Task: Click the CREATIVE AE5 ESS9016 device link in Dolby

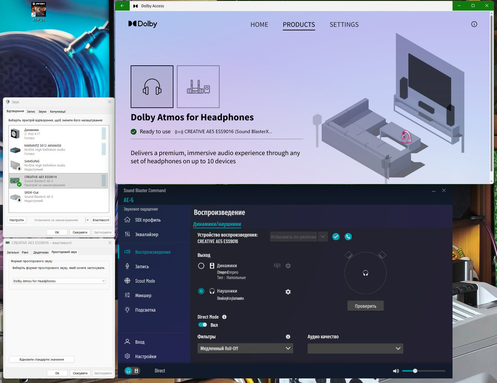Action: (x=224, y=131)
